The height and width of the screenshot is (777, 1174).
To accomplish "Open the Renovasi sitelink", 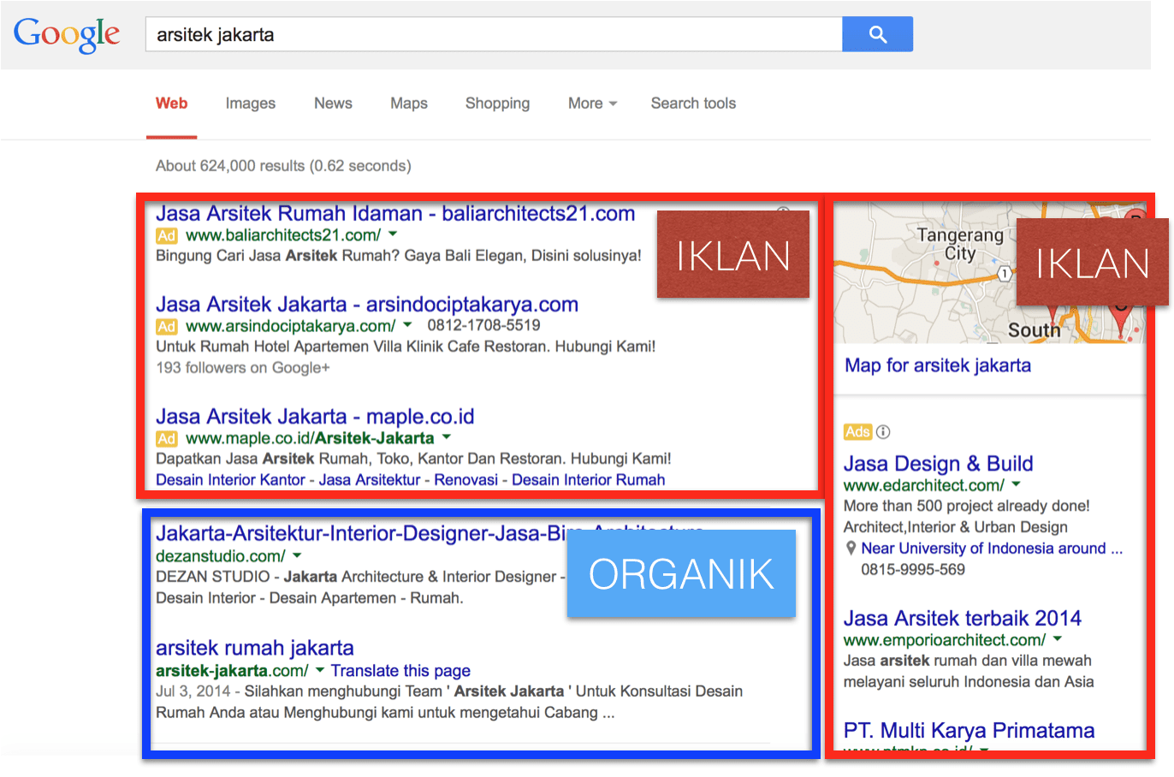I will 466,480.
